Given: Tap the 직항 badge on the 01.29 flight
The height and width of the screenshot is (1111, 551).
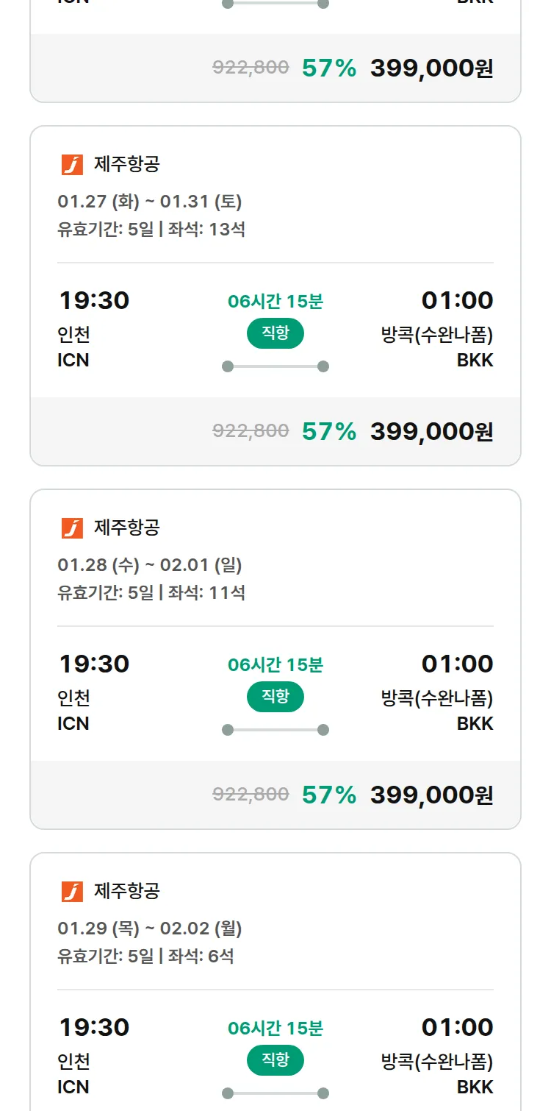Looking at the screenshot, I should (x=275, y=1060).
